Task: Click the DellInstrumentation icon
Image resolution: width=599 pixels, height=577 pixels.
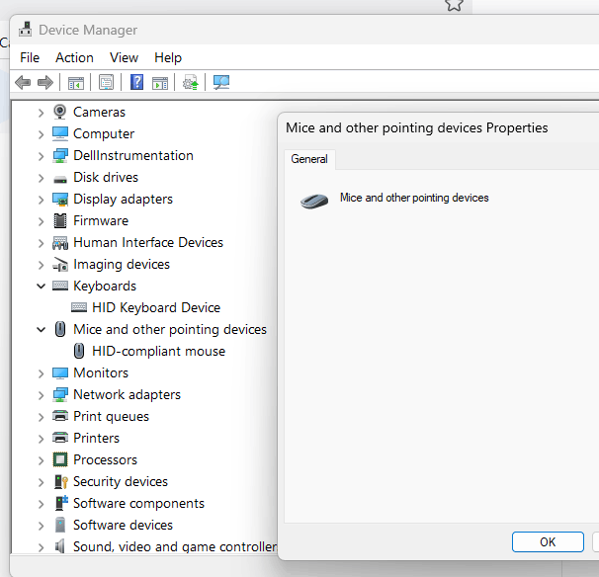Action: point(60,155)
